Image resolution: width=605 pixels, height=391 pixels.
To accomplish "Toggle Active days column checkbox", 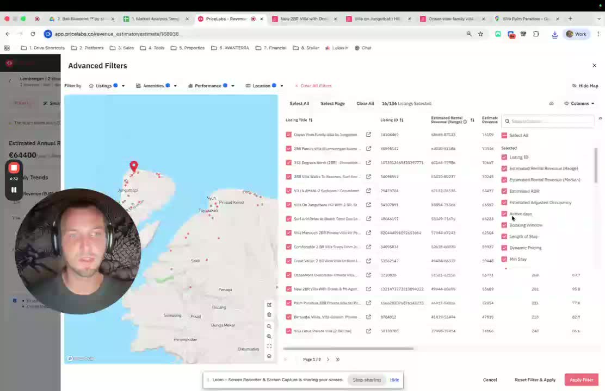I will click(504, 214).
